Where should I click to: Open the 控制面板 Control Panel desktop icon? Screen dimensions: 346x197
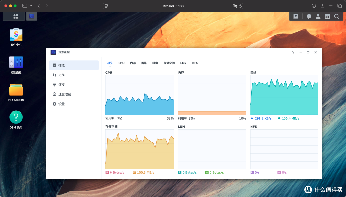[x=16, y=62]
